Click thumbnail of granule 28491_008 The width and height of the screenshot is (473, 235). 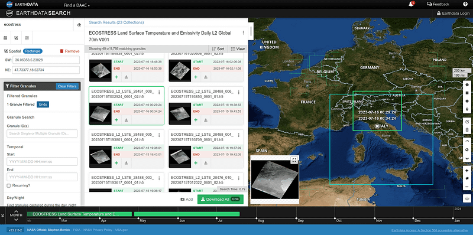tap(101, 113)
